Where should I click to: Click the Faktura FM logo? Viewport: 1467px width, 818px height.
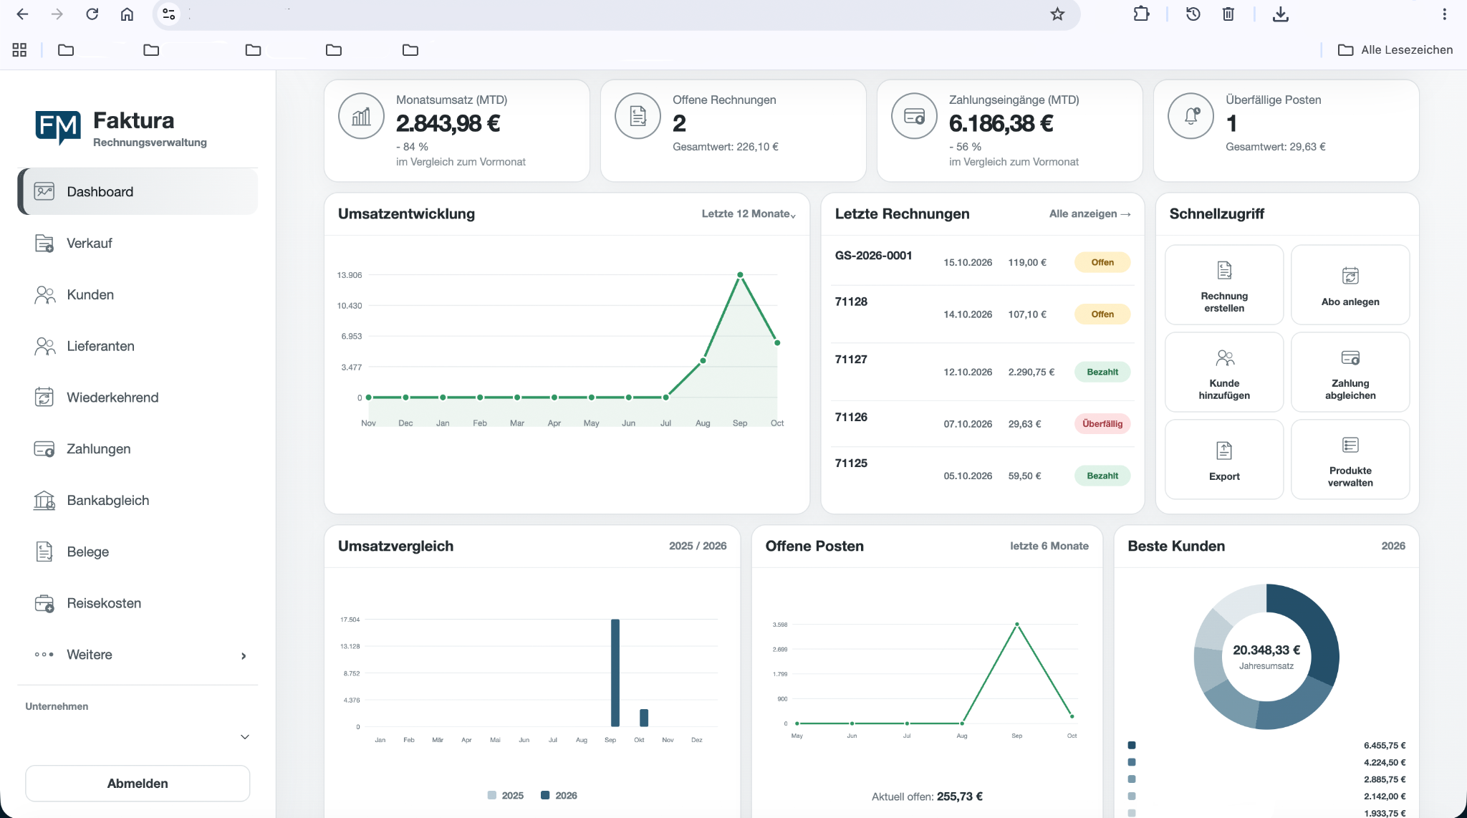[x=58, y=127]
